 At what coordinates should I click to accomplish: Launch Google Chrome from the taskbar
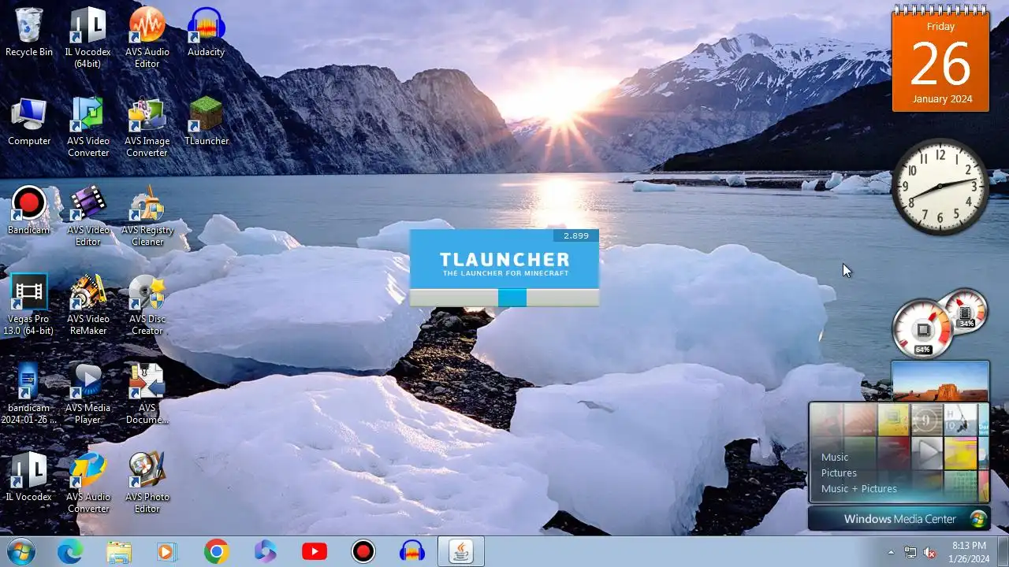(216, 552)
